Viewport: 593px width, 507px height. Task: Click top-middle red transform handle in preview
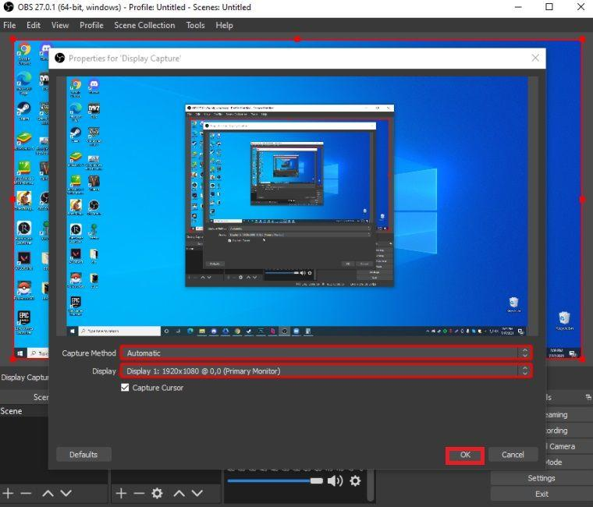(297, 39)
